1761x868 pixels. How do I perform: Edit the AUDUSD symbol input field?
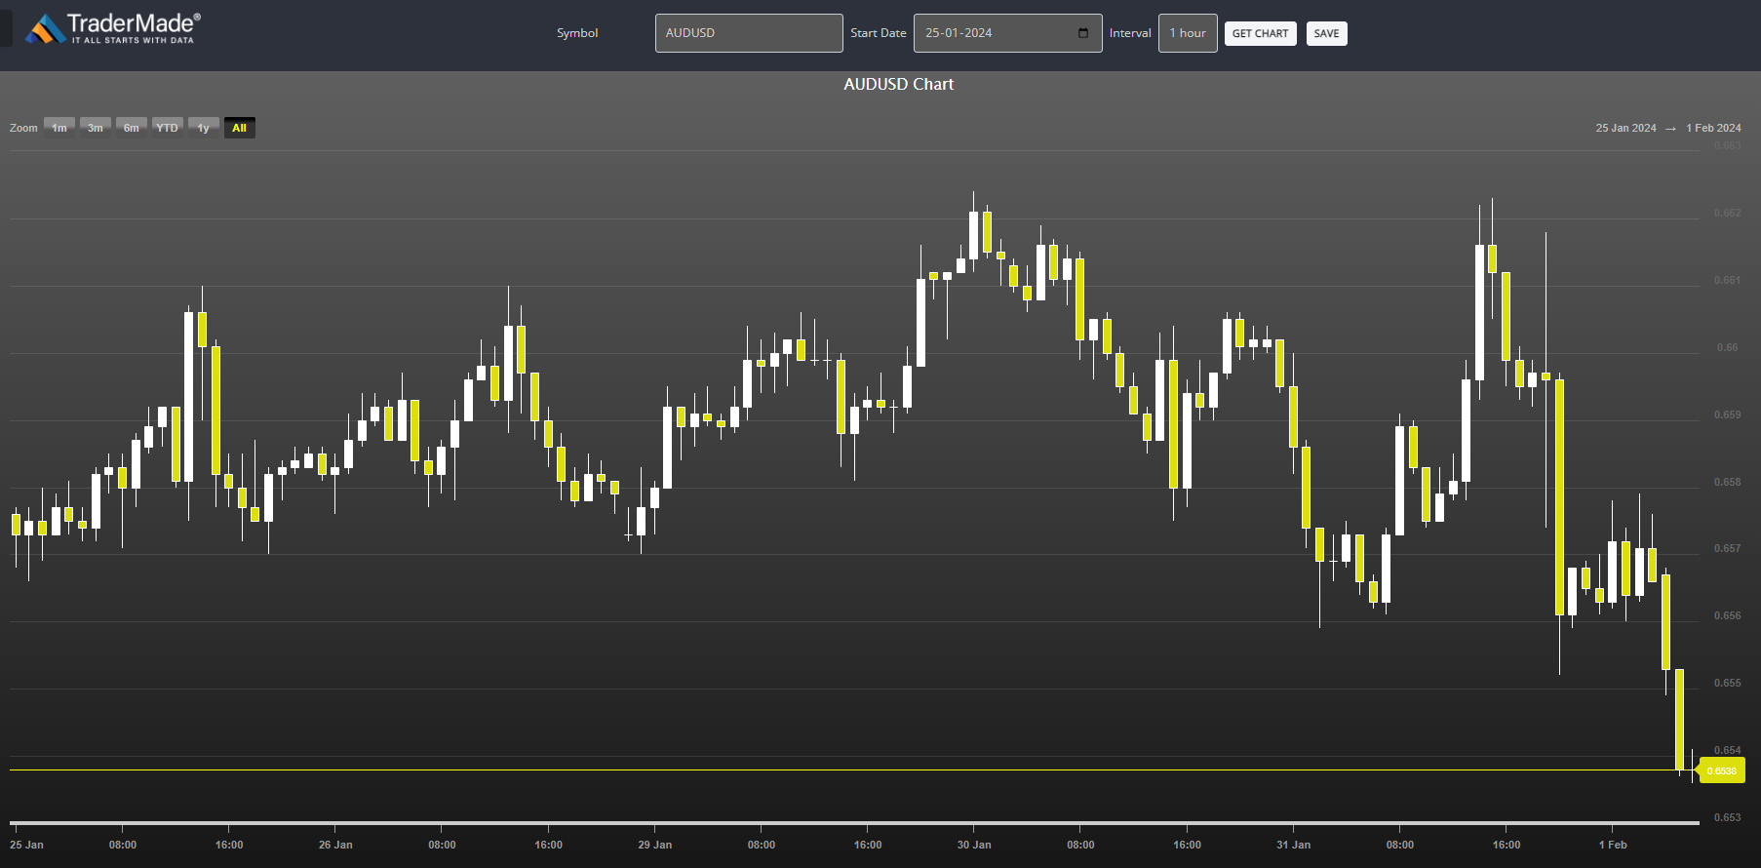749,33
